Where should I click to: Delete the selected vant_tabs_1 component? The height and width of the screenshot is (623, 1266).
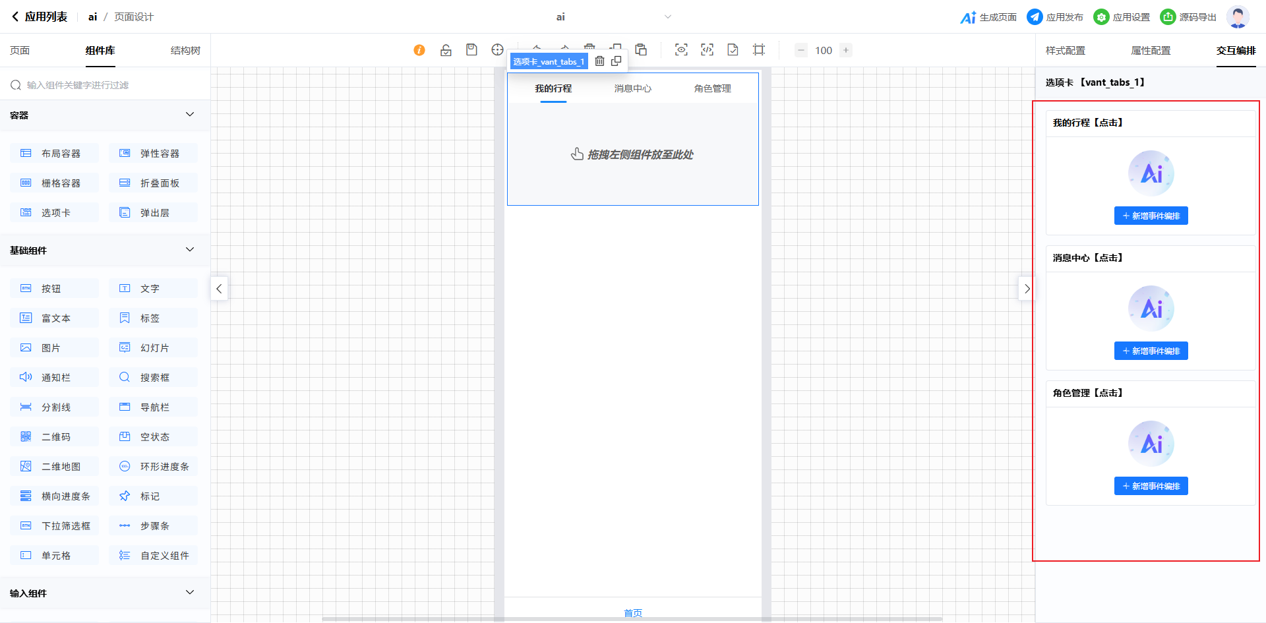[599, 61]
